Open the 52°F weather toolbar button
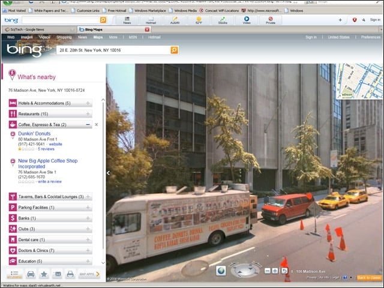The height and width of the screenshot is (288, 384). click(x=199, y=20)
